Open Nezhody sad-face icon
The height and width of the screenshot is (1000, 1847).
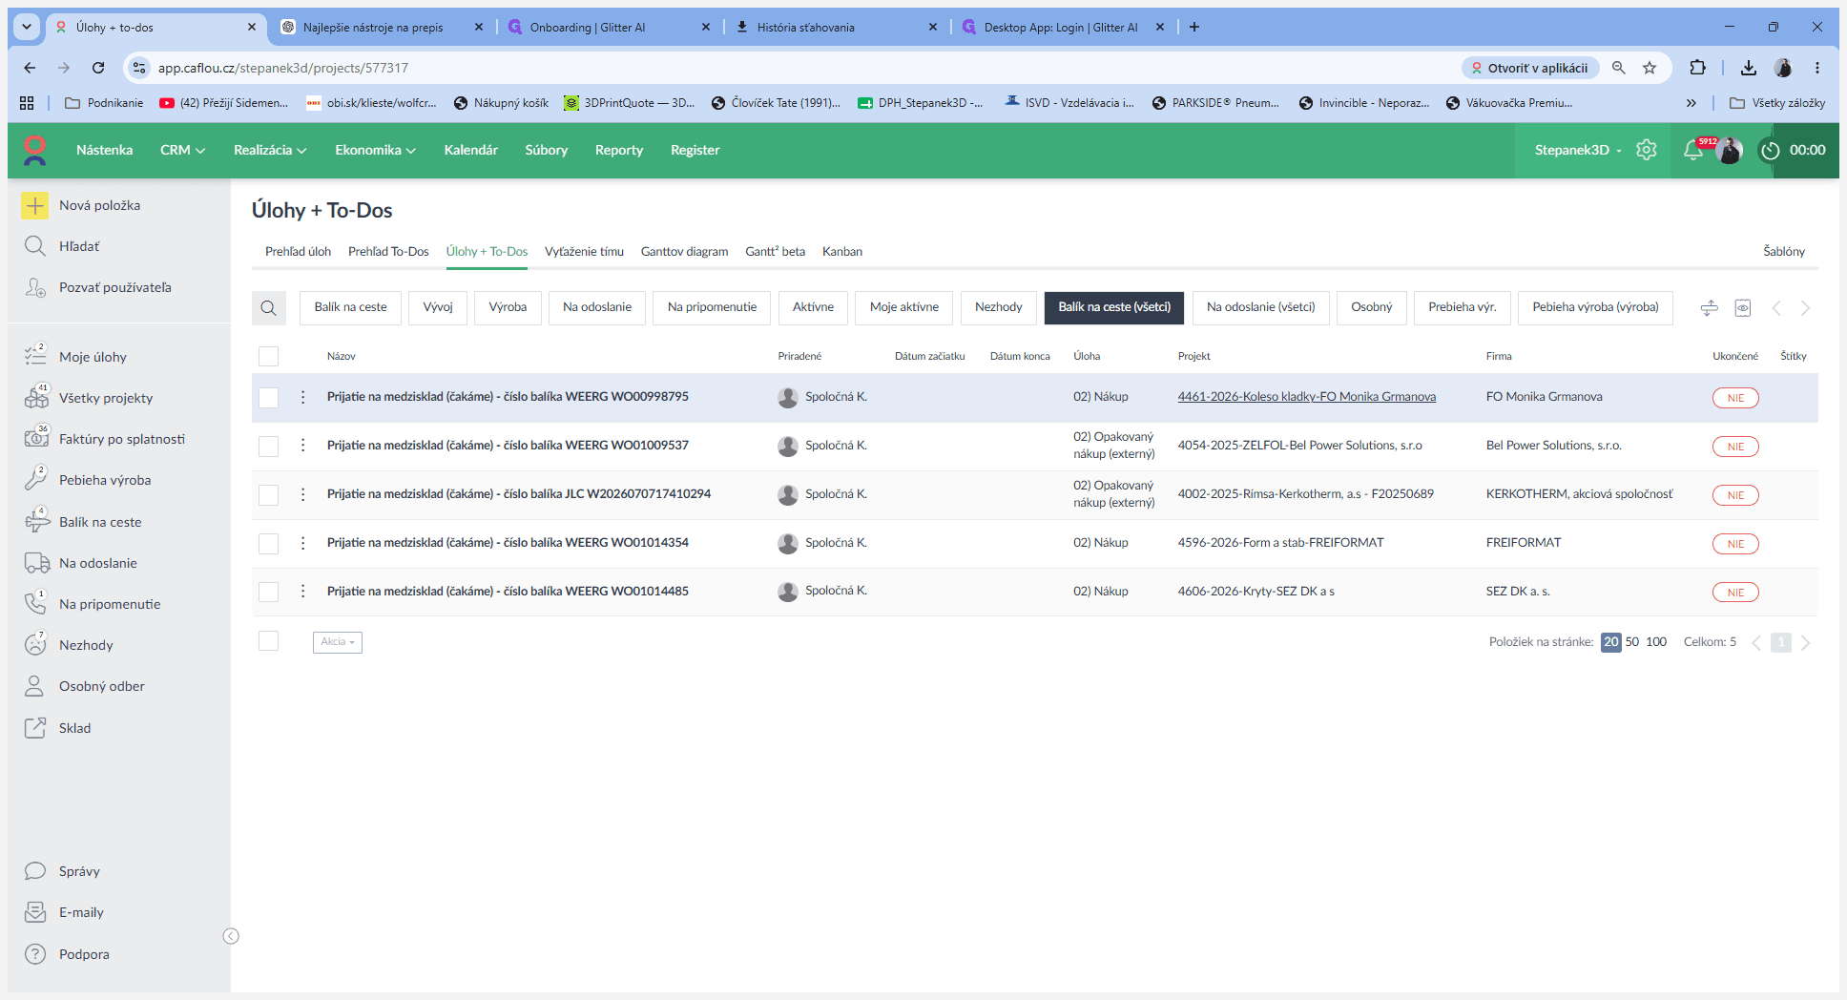[35, 644]
